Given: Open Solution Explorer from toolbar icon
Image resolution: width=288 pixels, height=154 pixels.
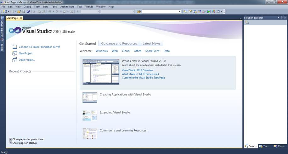Looking at the screenshot, I should click(185, 12).
